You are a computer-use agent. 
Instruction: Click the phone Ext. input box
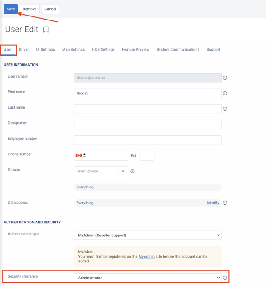(x=147, y=156)
